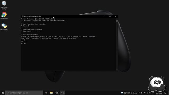
Task: Switch to OBS Studio in the taskbar
Action: [57, 93]
